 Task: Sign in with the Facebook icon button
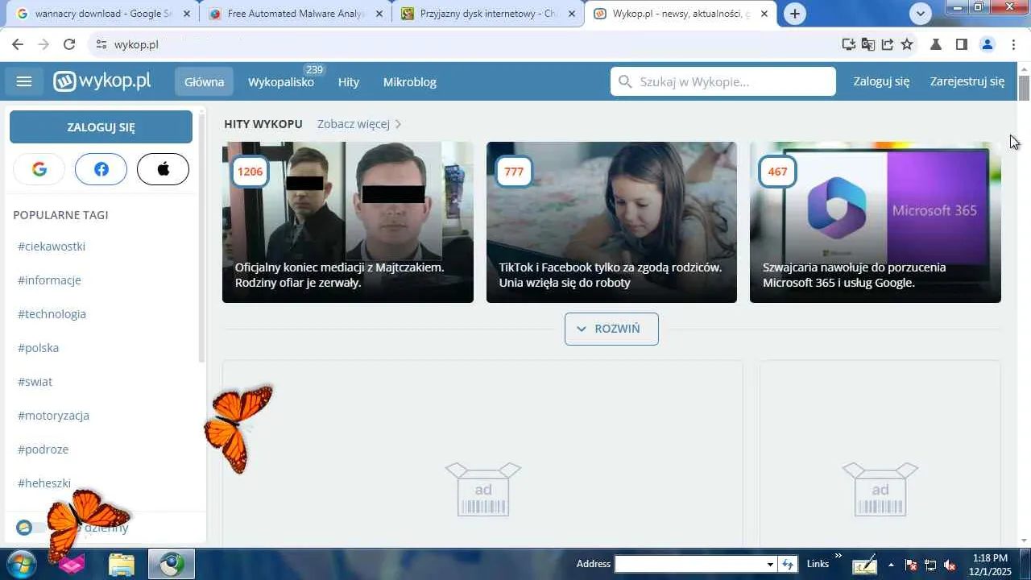101,169
